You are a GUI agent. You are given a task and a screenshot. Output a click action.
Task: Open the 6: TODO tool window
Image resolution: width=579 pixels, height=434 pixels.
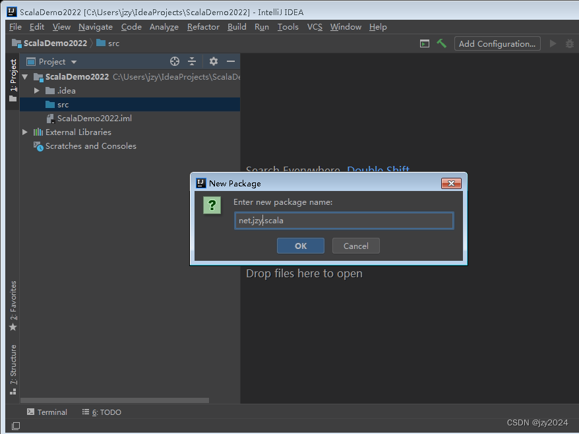(x=102, y=412)
